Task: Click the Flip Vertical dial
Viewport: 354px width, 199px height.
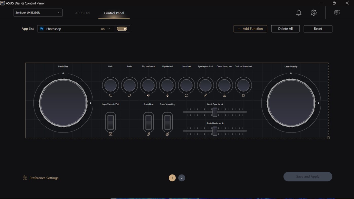Action: (x=167, y=85)
